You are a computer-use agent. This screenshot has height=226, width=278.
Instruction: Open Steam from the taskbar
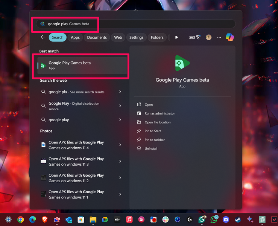point(238,219)
